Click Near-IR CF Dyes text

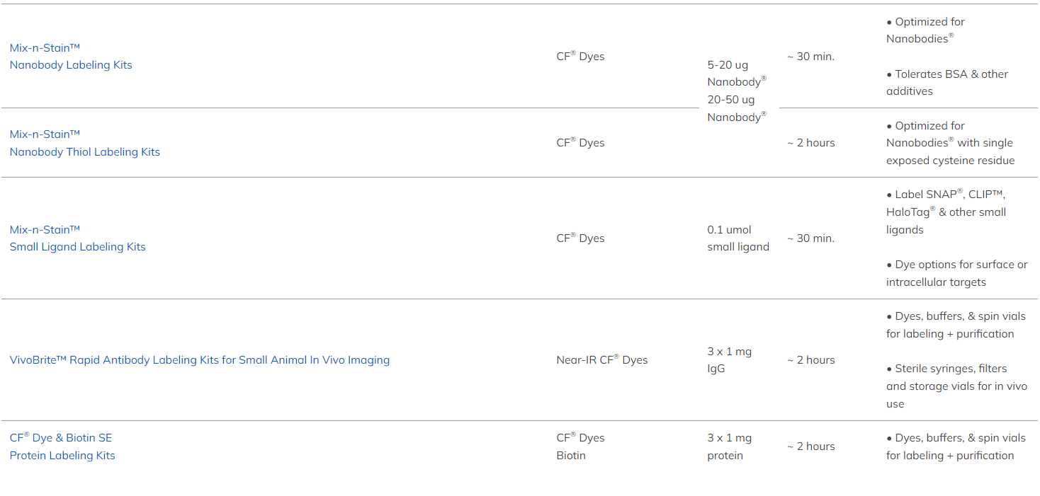pos(601,360)
